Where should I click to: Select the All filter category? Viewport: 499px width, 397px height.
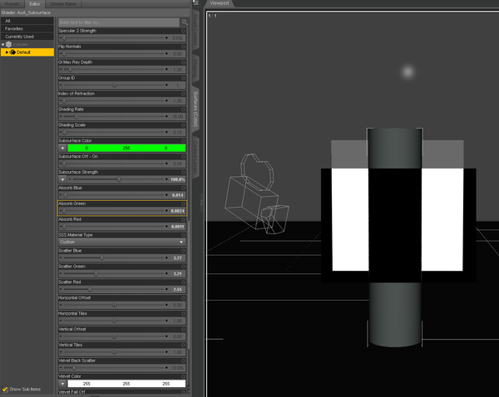click(27, 21)
